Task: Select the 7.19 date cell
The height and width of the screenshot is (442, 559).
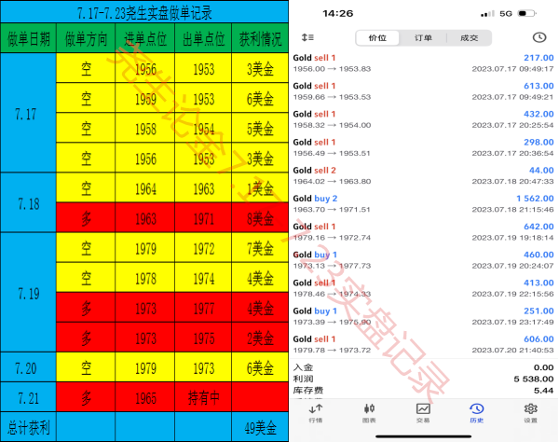Action: click(29, 293)
